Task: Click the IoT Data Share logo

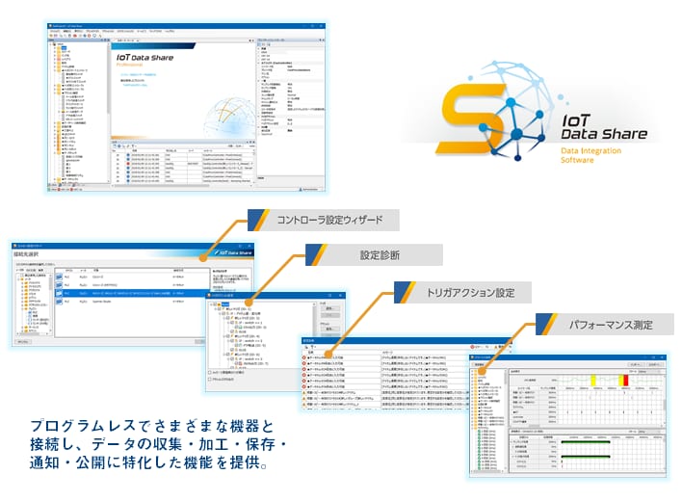Action: pos(543,114)
